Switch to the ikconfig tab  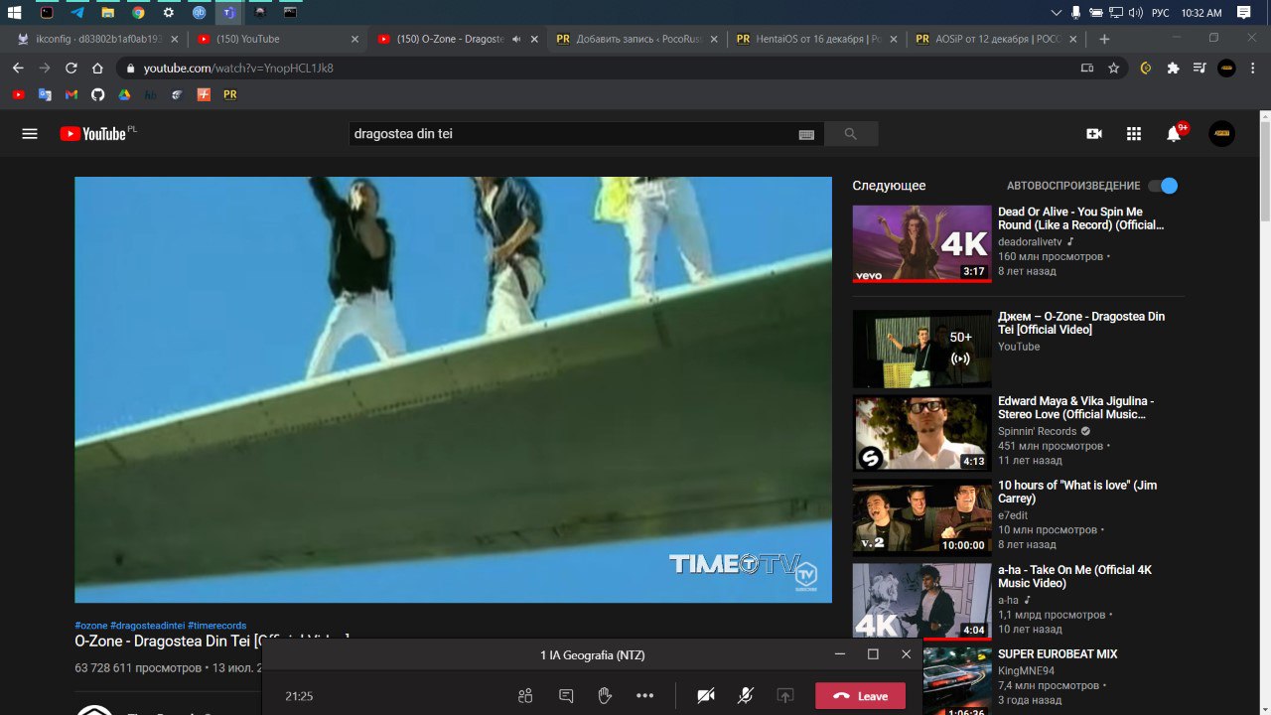(x=96, y=39)
